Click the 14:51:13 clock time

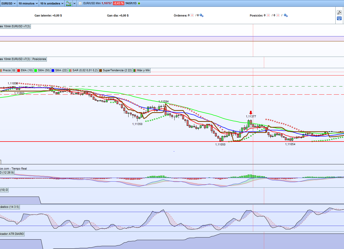tap(131, 3)
